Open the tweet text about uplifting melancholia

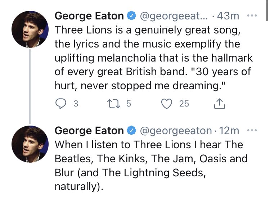tap(154, 58)
